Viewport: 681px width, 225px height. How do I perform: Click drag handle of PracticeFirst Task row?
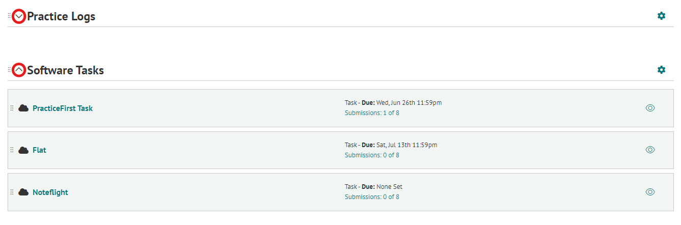tap(12, 108)
